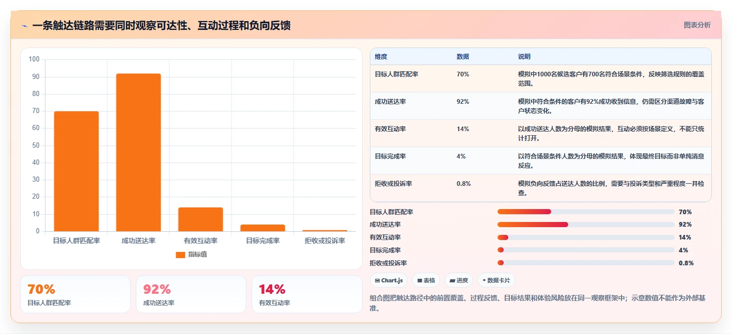Click the 14% value in the table
The width and height of the screenshot is (732, 334).
[x=463, y=129]
